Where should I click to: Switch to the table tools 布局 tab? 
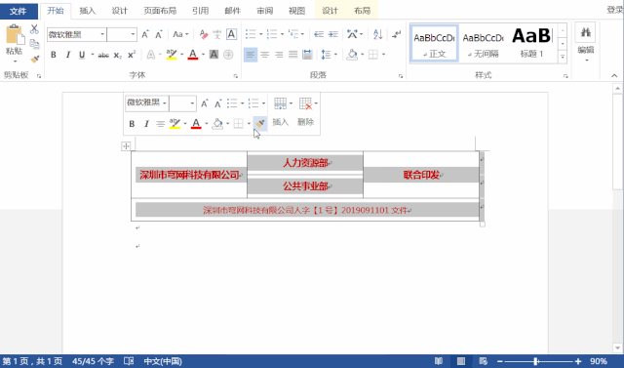click(x=362, y=11)
